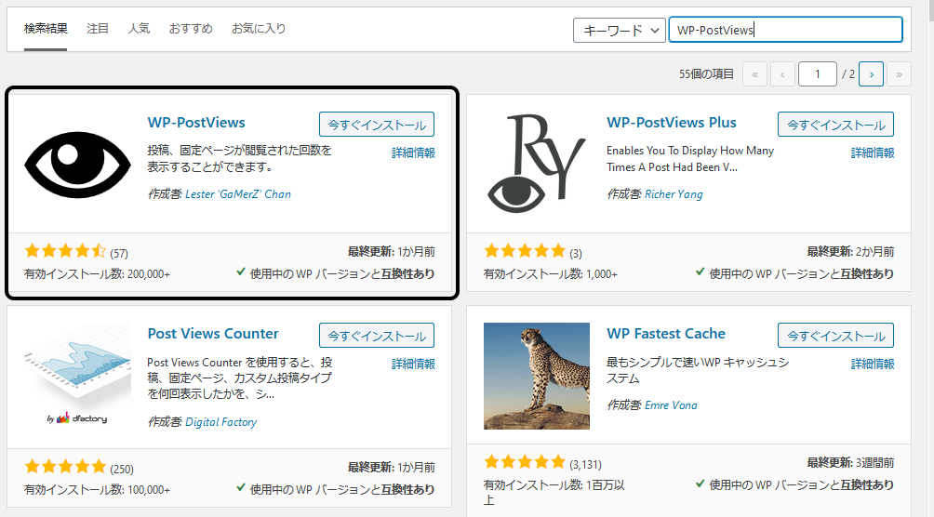Click 有効インストール数: 100,000+ text
This screenshot has width=934, height=517.
coord(97,490)
